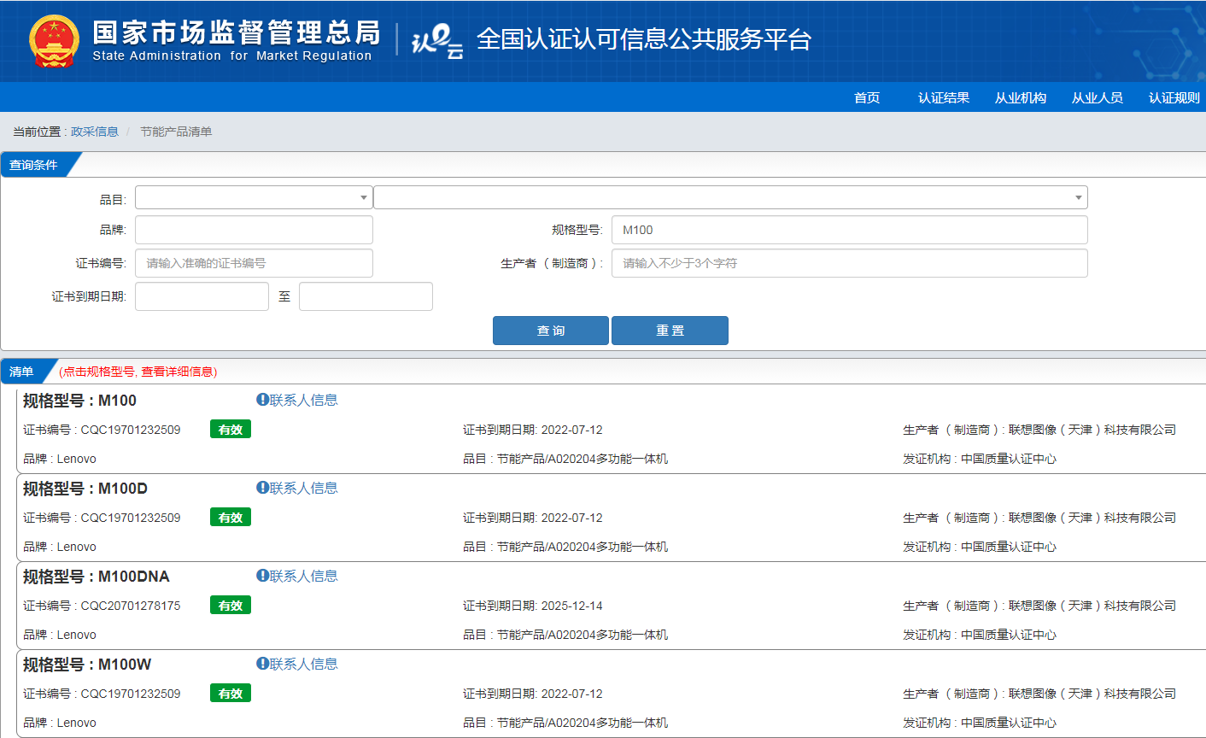Open the first 品目 dropdown

(x=254, y=197)
